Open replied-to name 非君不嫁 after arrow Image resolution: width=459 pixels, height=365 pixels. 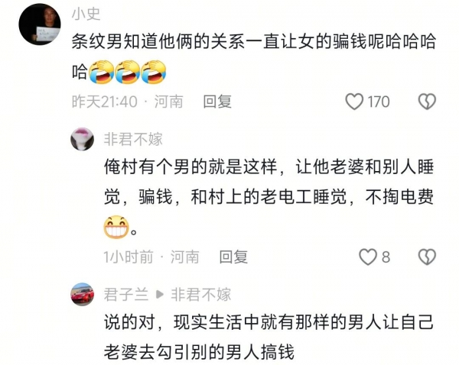pos(200,294)
